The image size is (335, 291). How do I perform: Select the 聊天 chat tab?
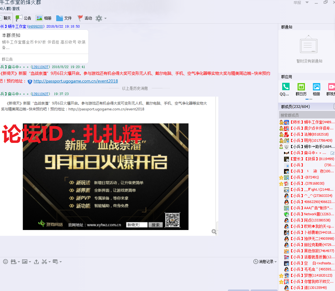click(6, 18)
